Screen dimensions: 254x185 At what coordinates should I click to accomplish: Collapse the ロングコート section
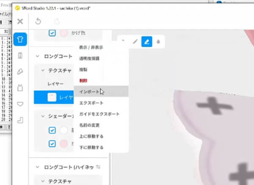pos(38,56)
